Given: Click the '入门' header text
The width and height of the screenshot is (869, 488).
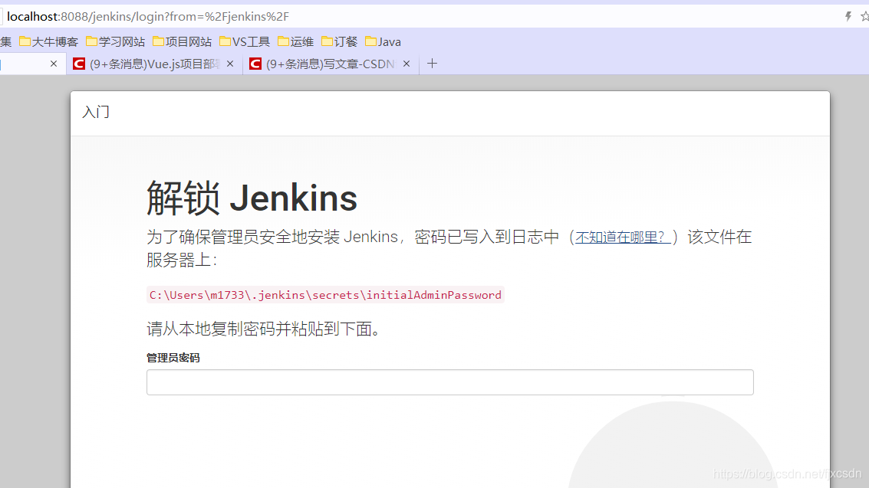Looking at the screenshot, I should click(x=96, y=113).
